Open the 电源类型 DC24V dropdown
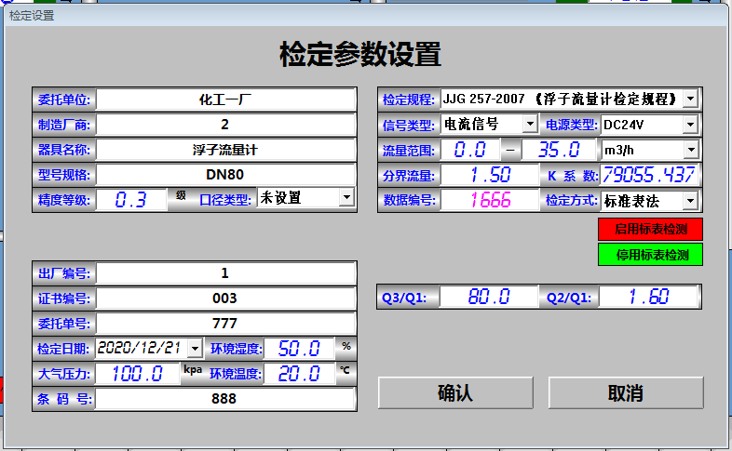 690,124
